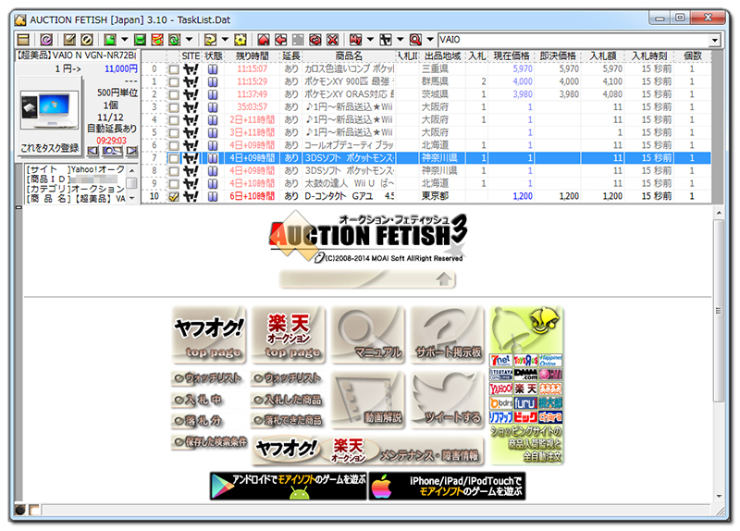Viewport: 740px width, 531px height.
Task: Open dropdown arrow beside magnifier search icon
Action: pos(429,40)
